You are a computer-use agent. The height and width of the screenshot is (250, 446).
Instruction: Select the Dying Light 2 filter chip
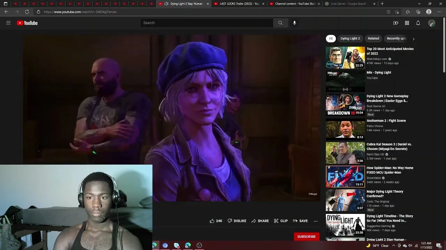(350, 39)
